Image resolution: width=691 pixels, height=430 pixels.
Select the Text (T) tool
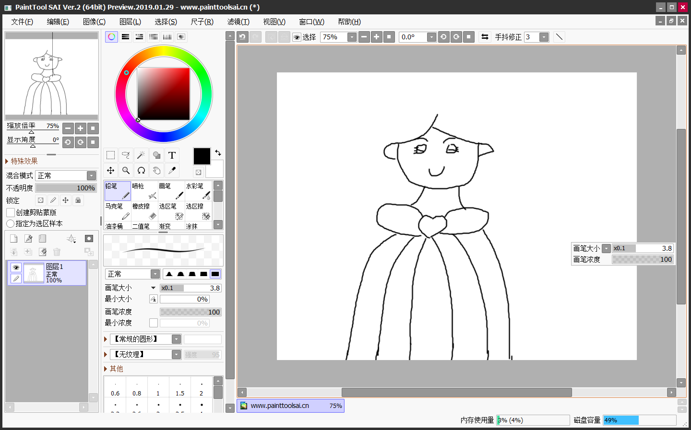coord(172,155)
